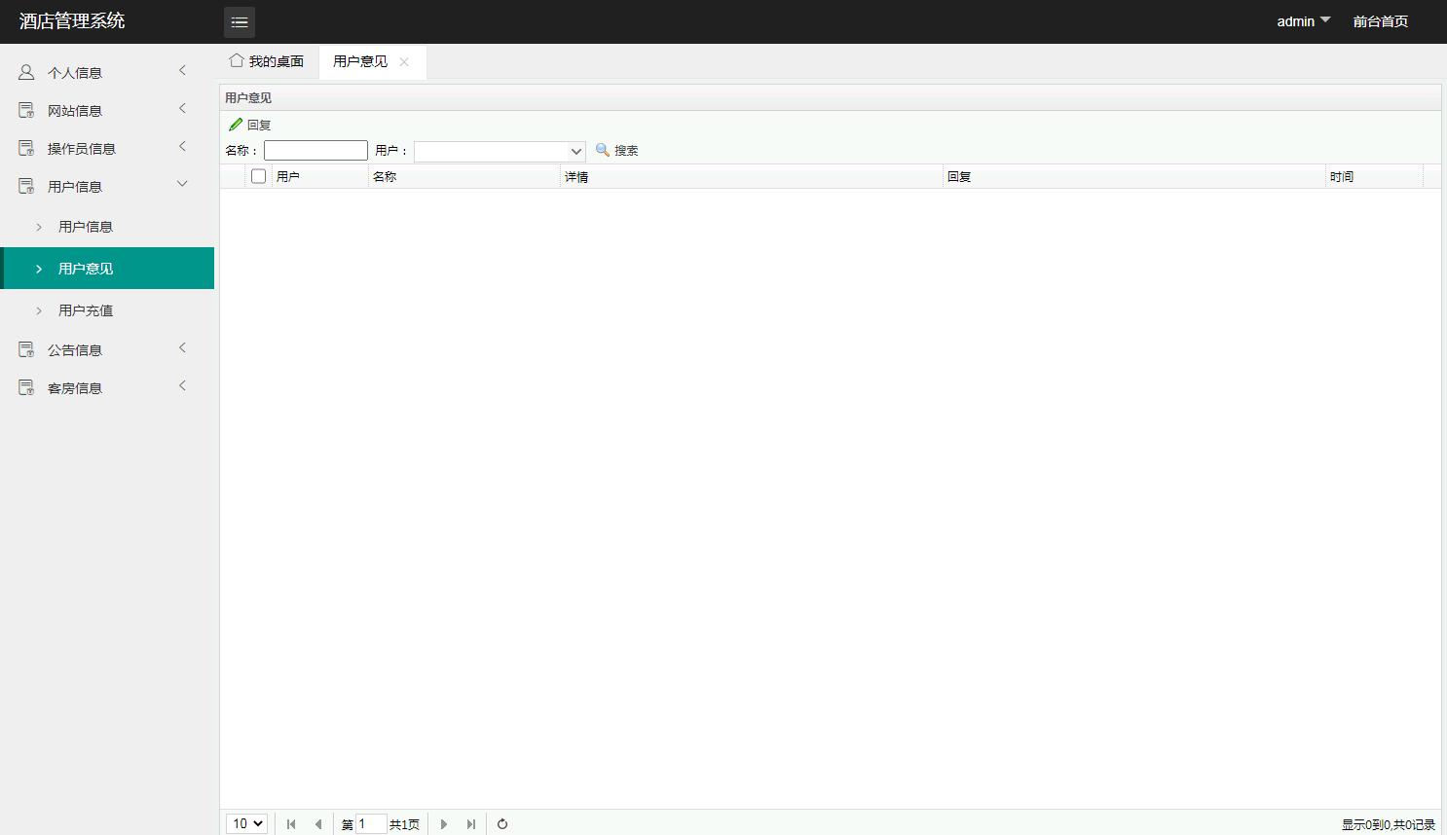This screenshot has width=1447, height=835.
Task: Open the 客房信息 menu
Action: [107, 387]
